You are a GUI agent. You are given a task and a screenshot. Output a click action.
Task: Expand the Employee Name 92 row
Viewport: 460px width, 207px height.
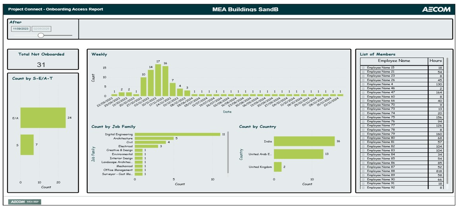point(363,187)
